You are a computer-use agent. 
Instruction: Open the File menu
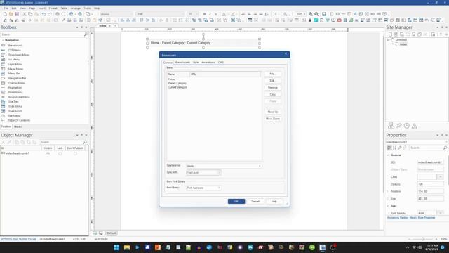click(x=6, y=8)
